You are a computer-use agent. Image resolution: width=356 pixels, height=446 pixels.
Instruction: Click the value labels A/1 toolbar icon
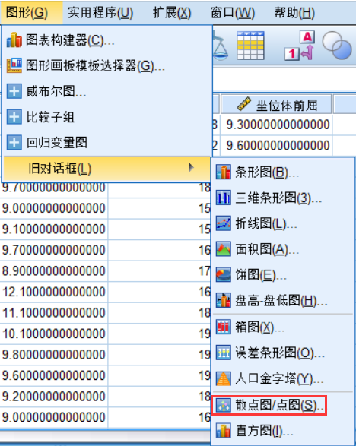point(300,46)
